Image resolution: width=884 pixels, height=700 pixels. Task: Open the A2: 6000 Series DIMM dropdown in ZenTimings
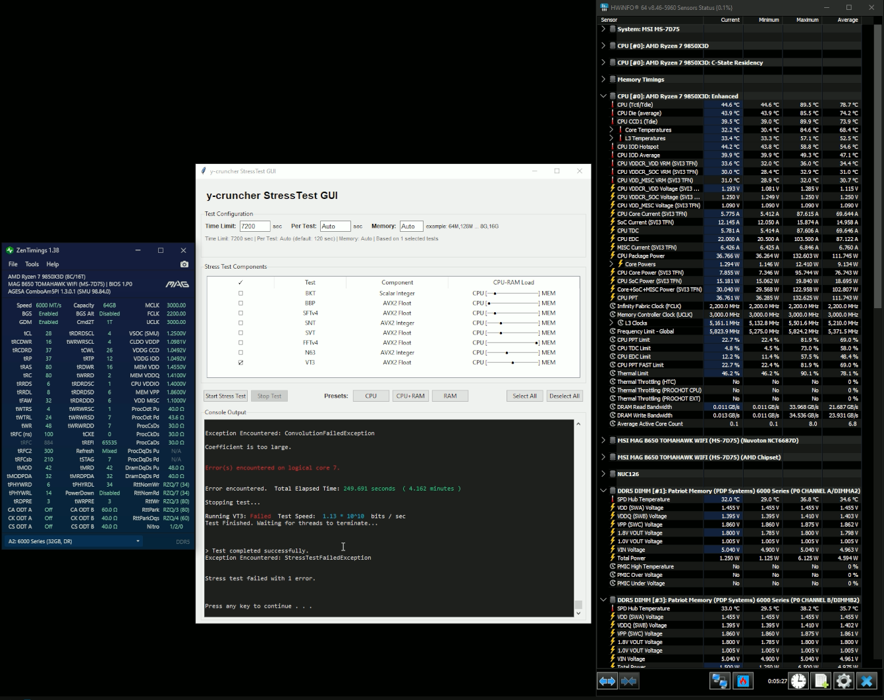coord(73,541)
